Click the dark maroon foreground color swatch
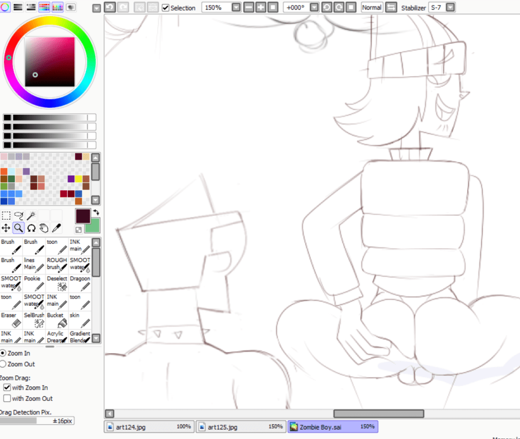 pyautogui.click(x=83, y=216)
